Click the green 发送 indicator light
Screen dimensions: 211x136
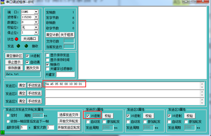click(18, 46)
